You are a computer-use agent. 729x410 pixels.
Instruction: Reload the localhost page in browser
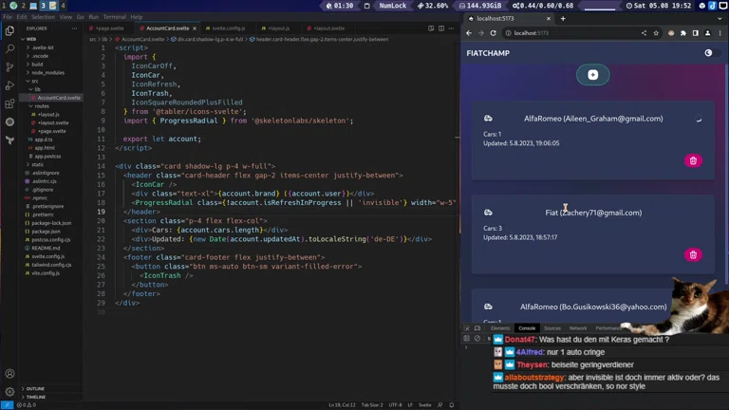pos(493,33)
